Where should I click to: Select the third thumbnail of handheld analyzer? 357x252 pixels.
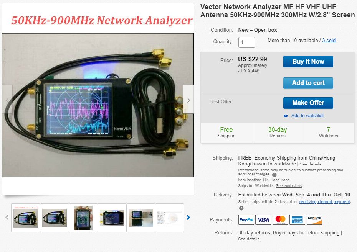click(x=83, y=218)
